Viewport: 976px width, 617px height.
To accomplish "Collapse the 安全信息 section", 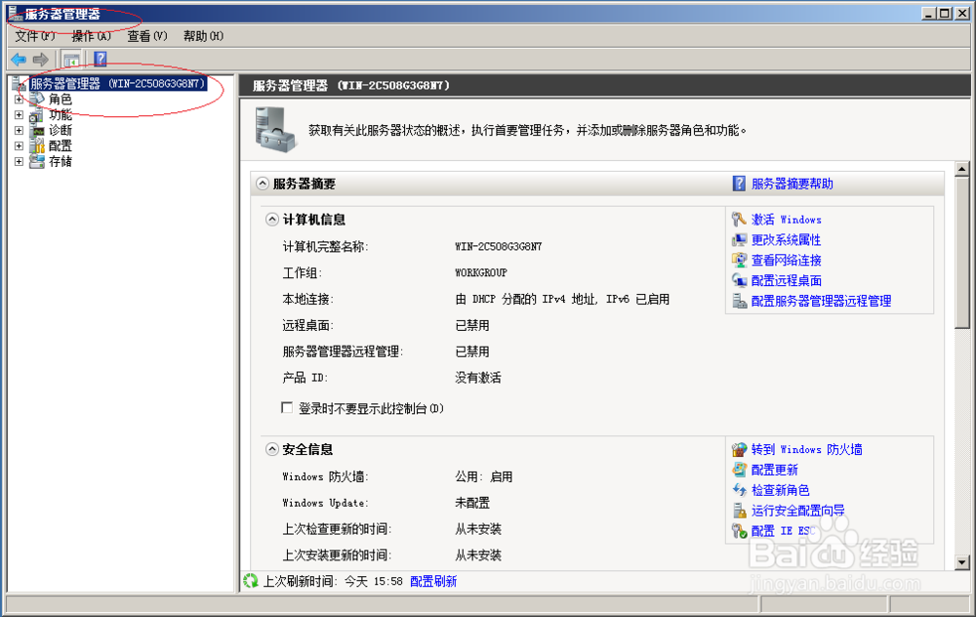I will coord(272,449).
